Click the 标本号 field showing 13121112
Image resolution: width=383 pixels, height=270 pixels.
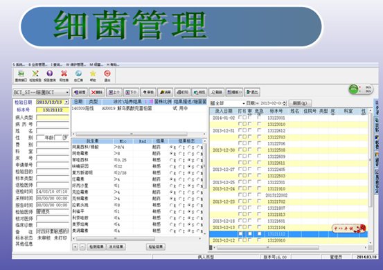53,110
